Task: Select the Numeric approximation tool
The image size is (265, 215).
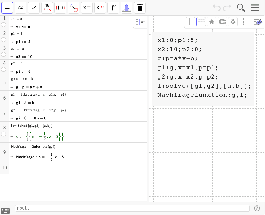Action: (21, 8)
